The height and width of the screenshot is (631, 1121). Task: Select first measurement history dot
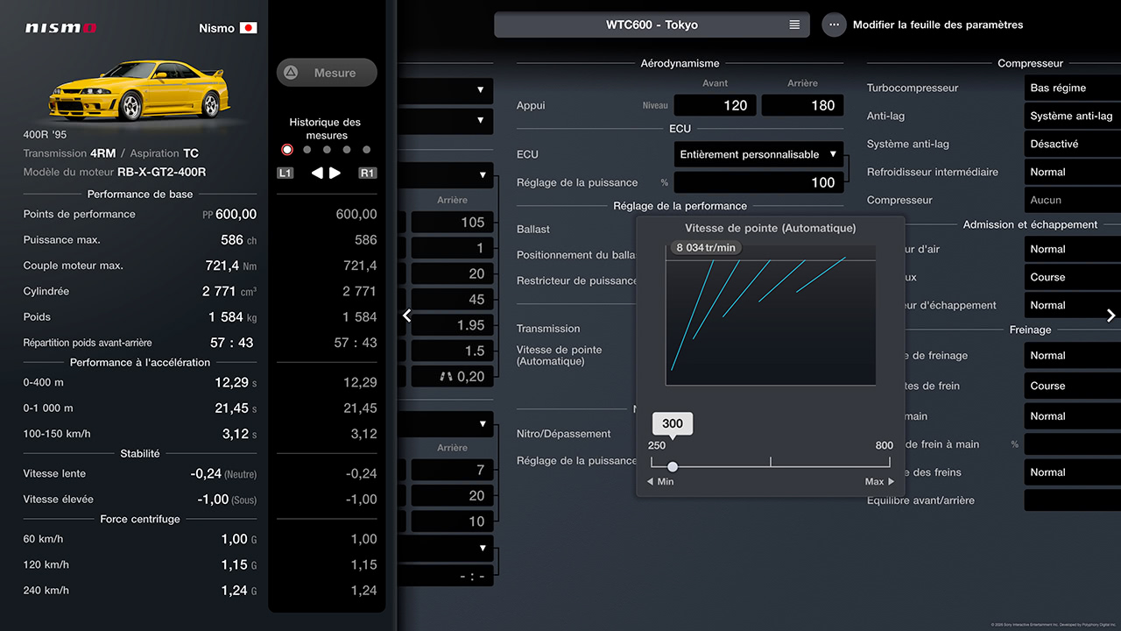[287, 150]
